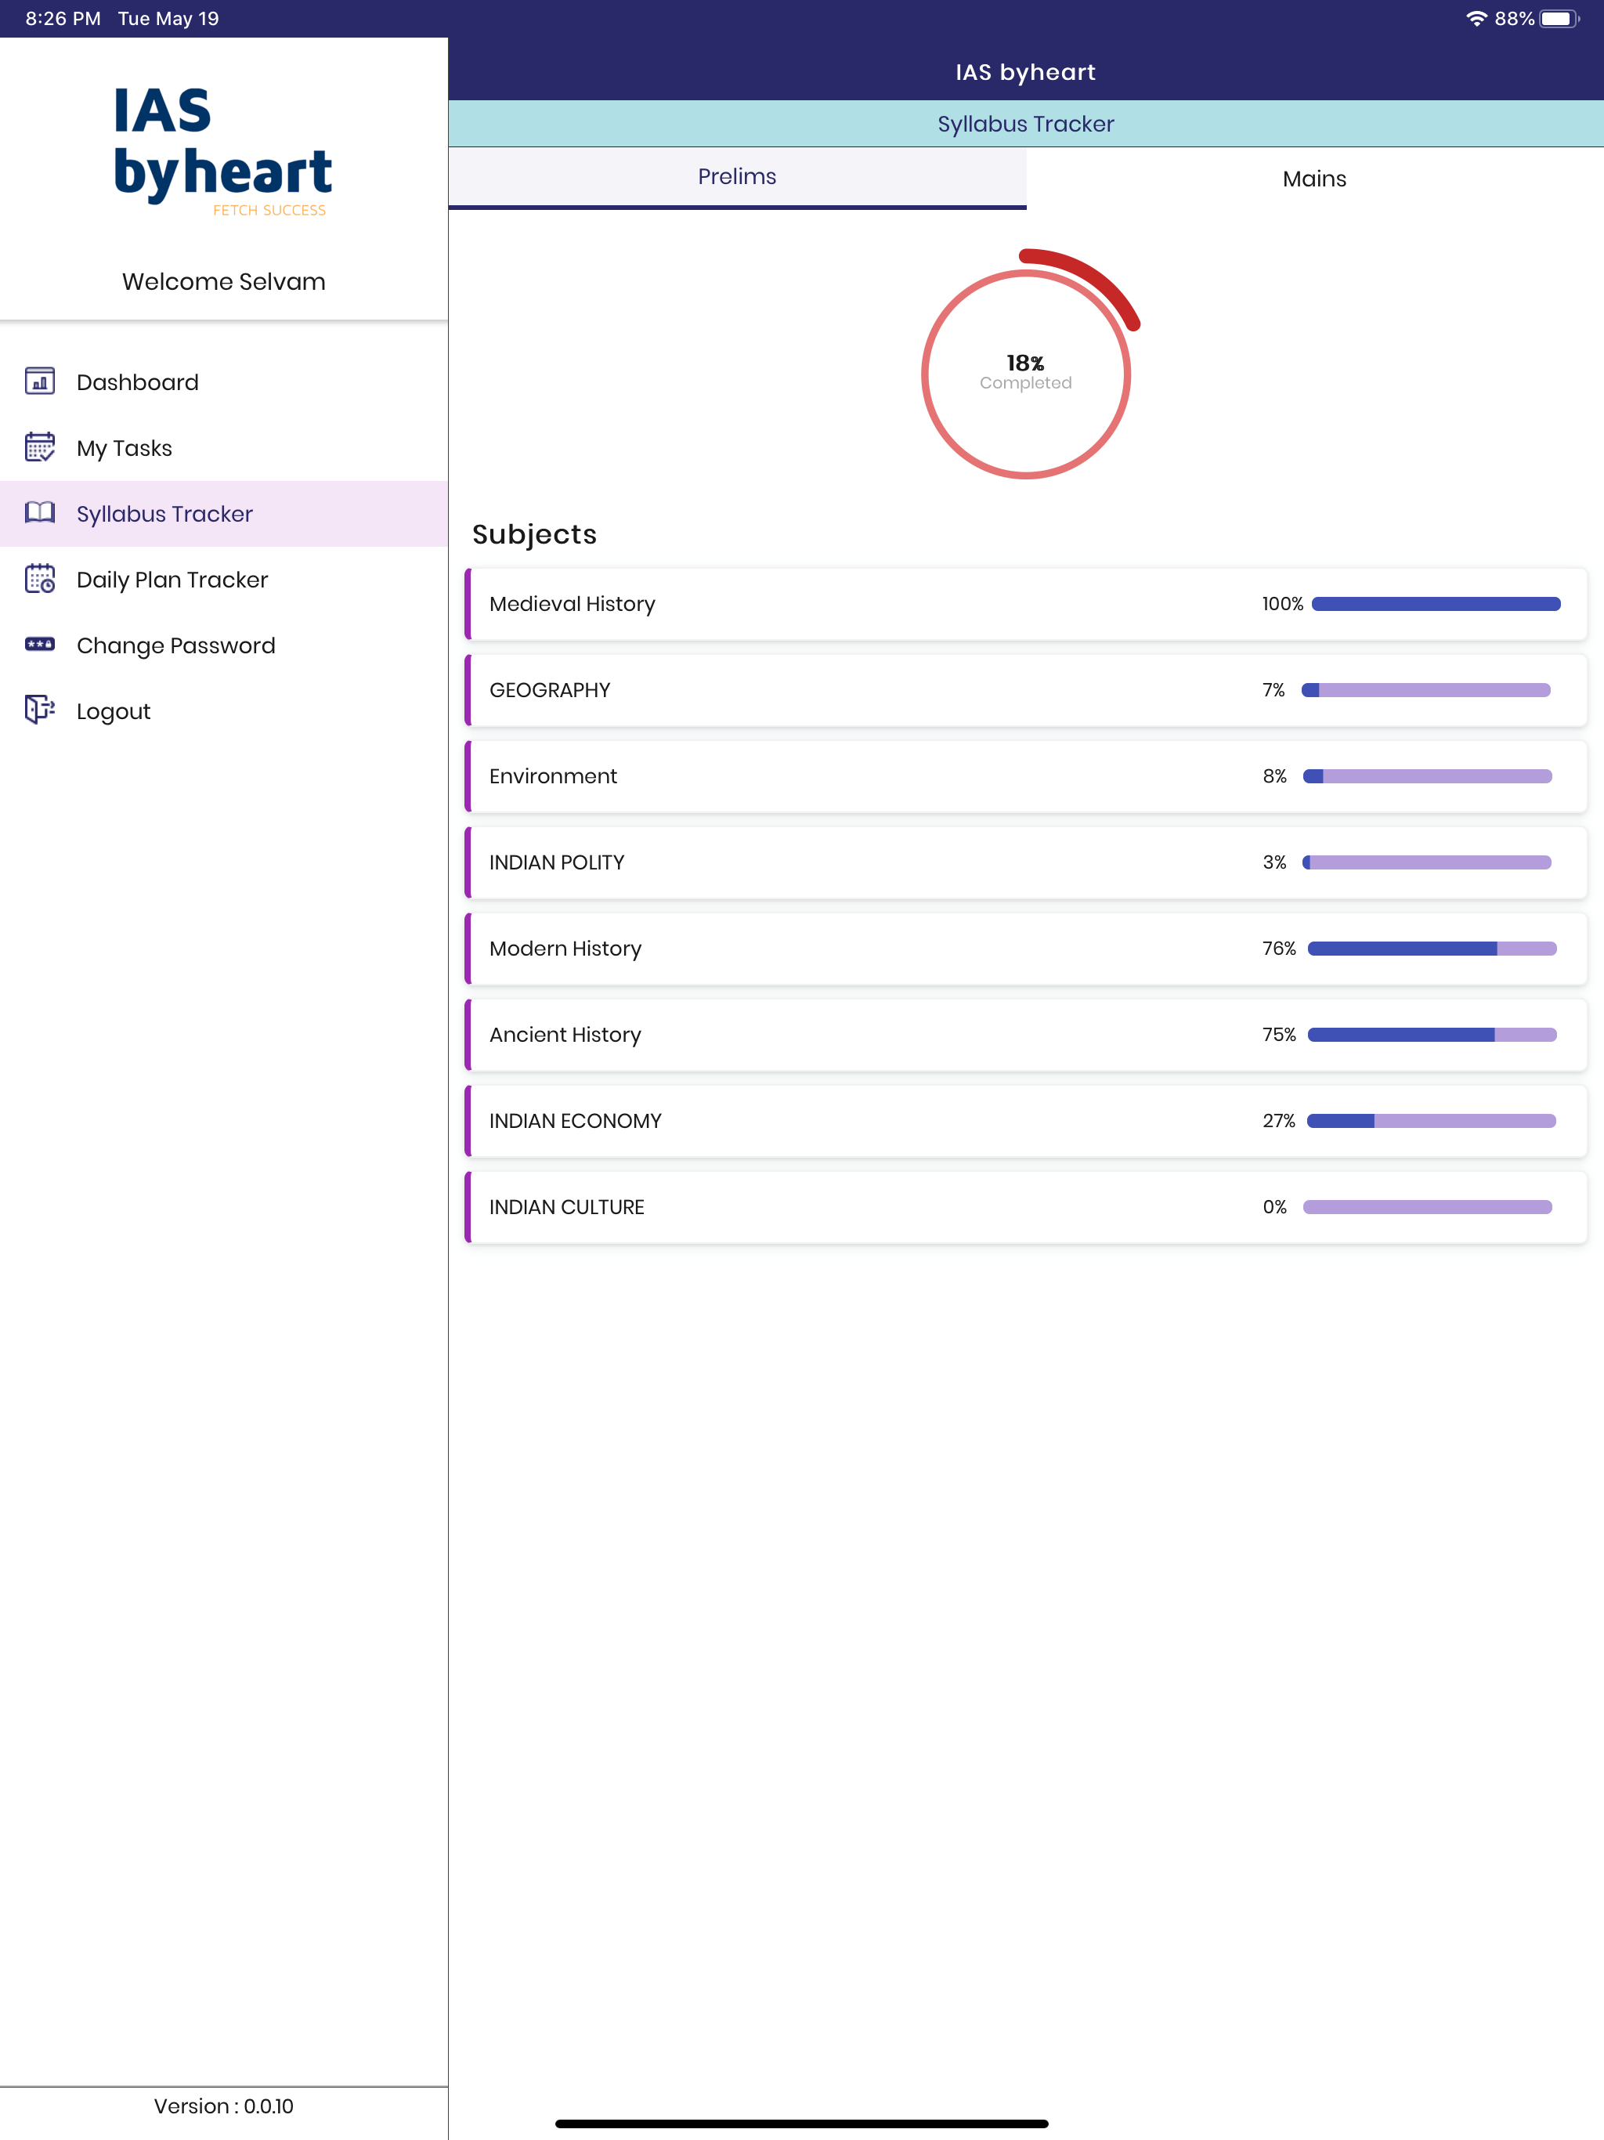The height and width of the screenshot is (2140, 1604).
Task: Click the 76% value for Modern History
Action: coord(1279,948)
